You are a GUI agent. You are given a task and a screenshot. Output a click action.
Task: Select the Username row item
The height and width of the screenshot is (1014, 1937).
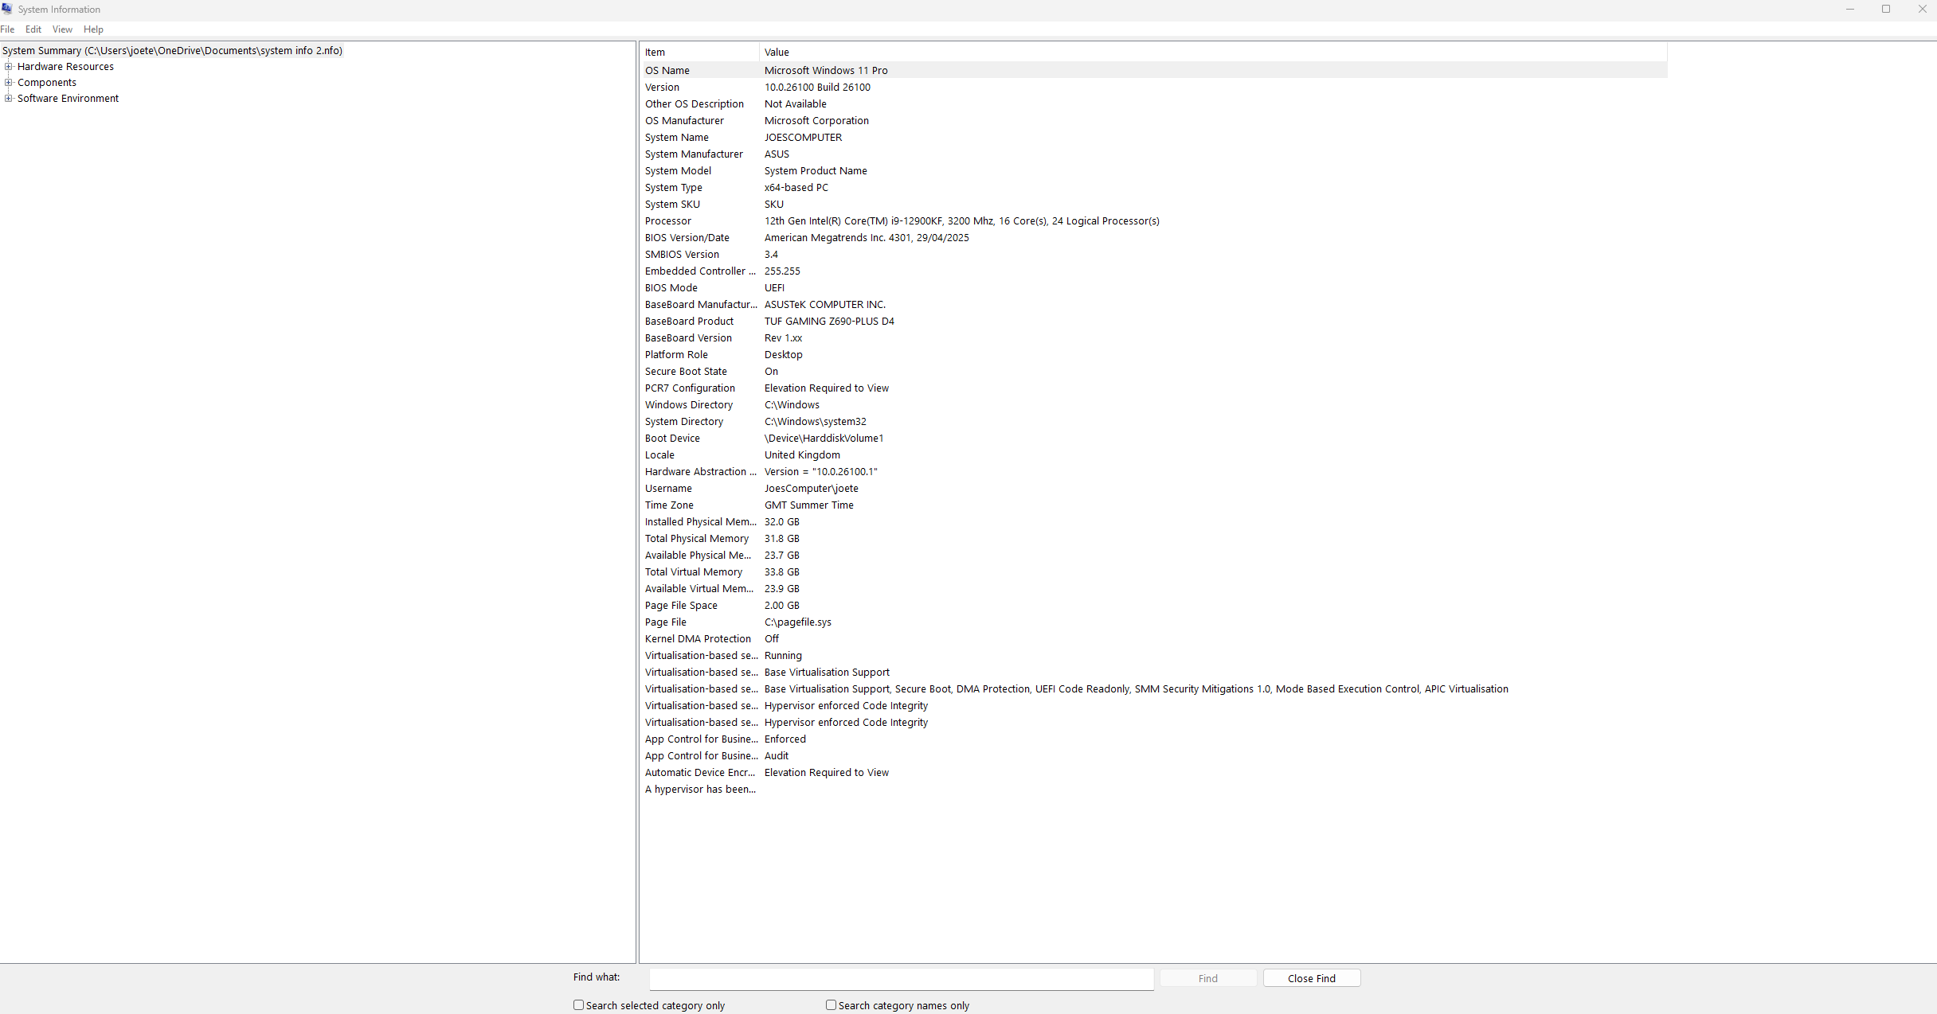(x=668, y=489)
